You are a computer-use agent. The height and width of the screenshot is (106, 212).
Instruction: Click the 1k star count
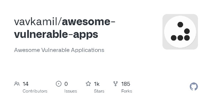97,84
